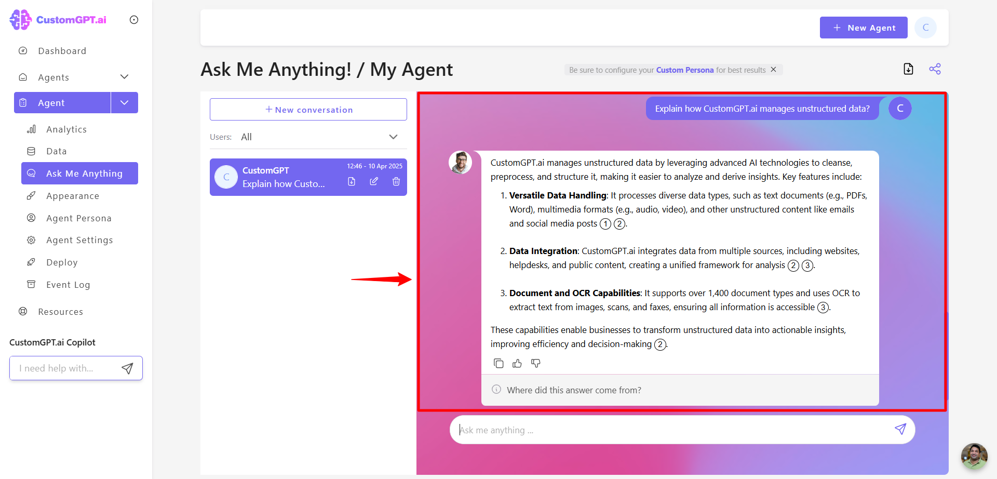Open Dashboard from the sidebar
Screen dimensions: 997x479
pyautogui.click(x=62, y=51)
